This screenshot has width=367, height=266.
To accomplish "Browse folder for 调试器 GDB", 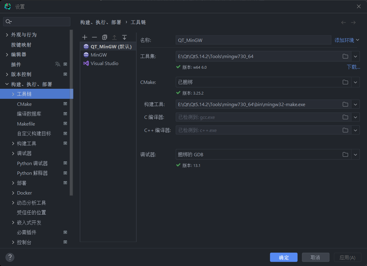I will tap(345, 154).
